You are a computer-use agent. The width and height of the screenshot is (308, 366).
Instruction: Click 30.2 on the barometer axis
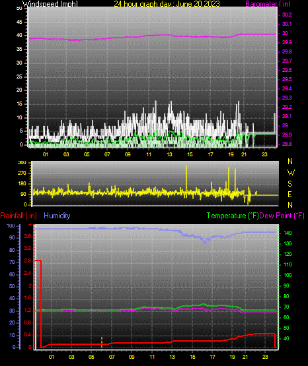pyautogui.click(x=287, y=15)
